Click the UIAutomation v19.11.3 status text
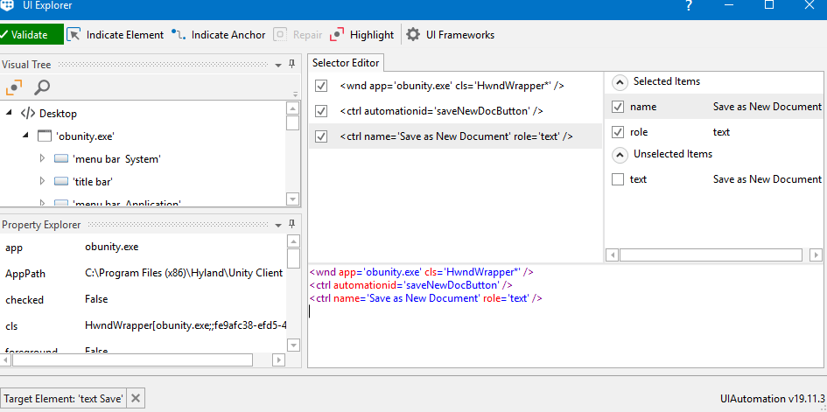The height and width of the screenshot is (412, 827). point(772,398)
